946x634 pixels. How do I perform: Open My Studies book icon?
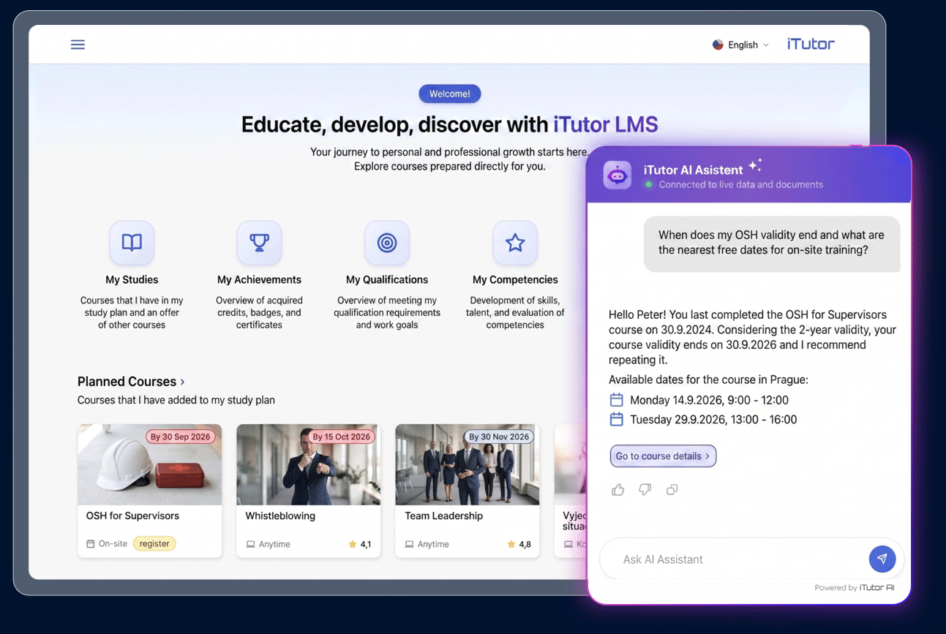point(132,243)
